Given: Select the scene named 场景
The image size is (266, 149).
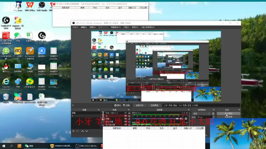Looking at the screenshot, I should coord(86,113).
